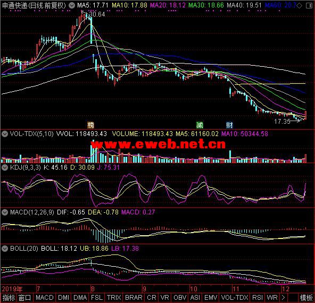The image size is (315, 303).
Task: Switch to the MACD indicator tab
Action: [45, 298]
